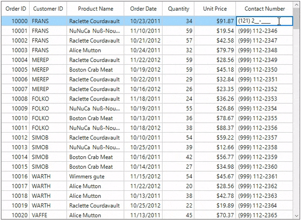Sort by the Product Name column header
This screenshot has width=301, height=220.
tap(95, 9)
